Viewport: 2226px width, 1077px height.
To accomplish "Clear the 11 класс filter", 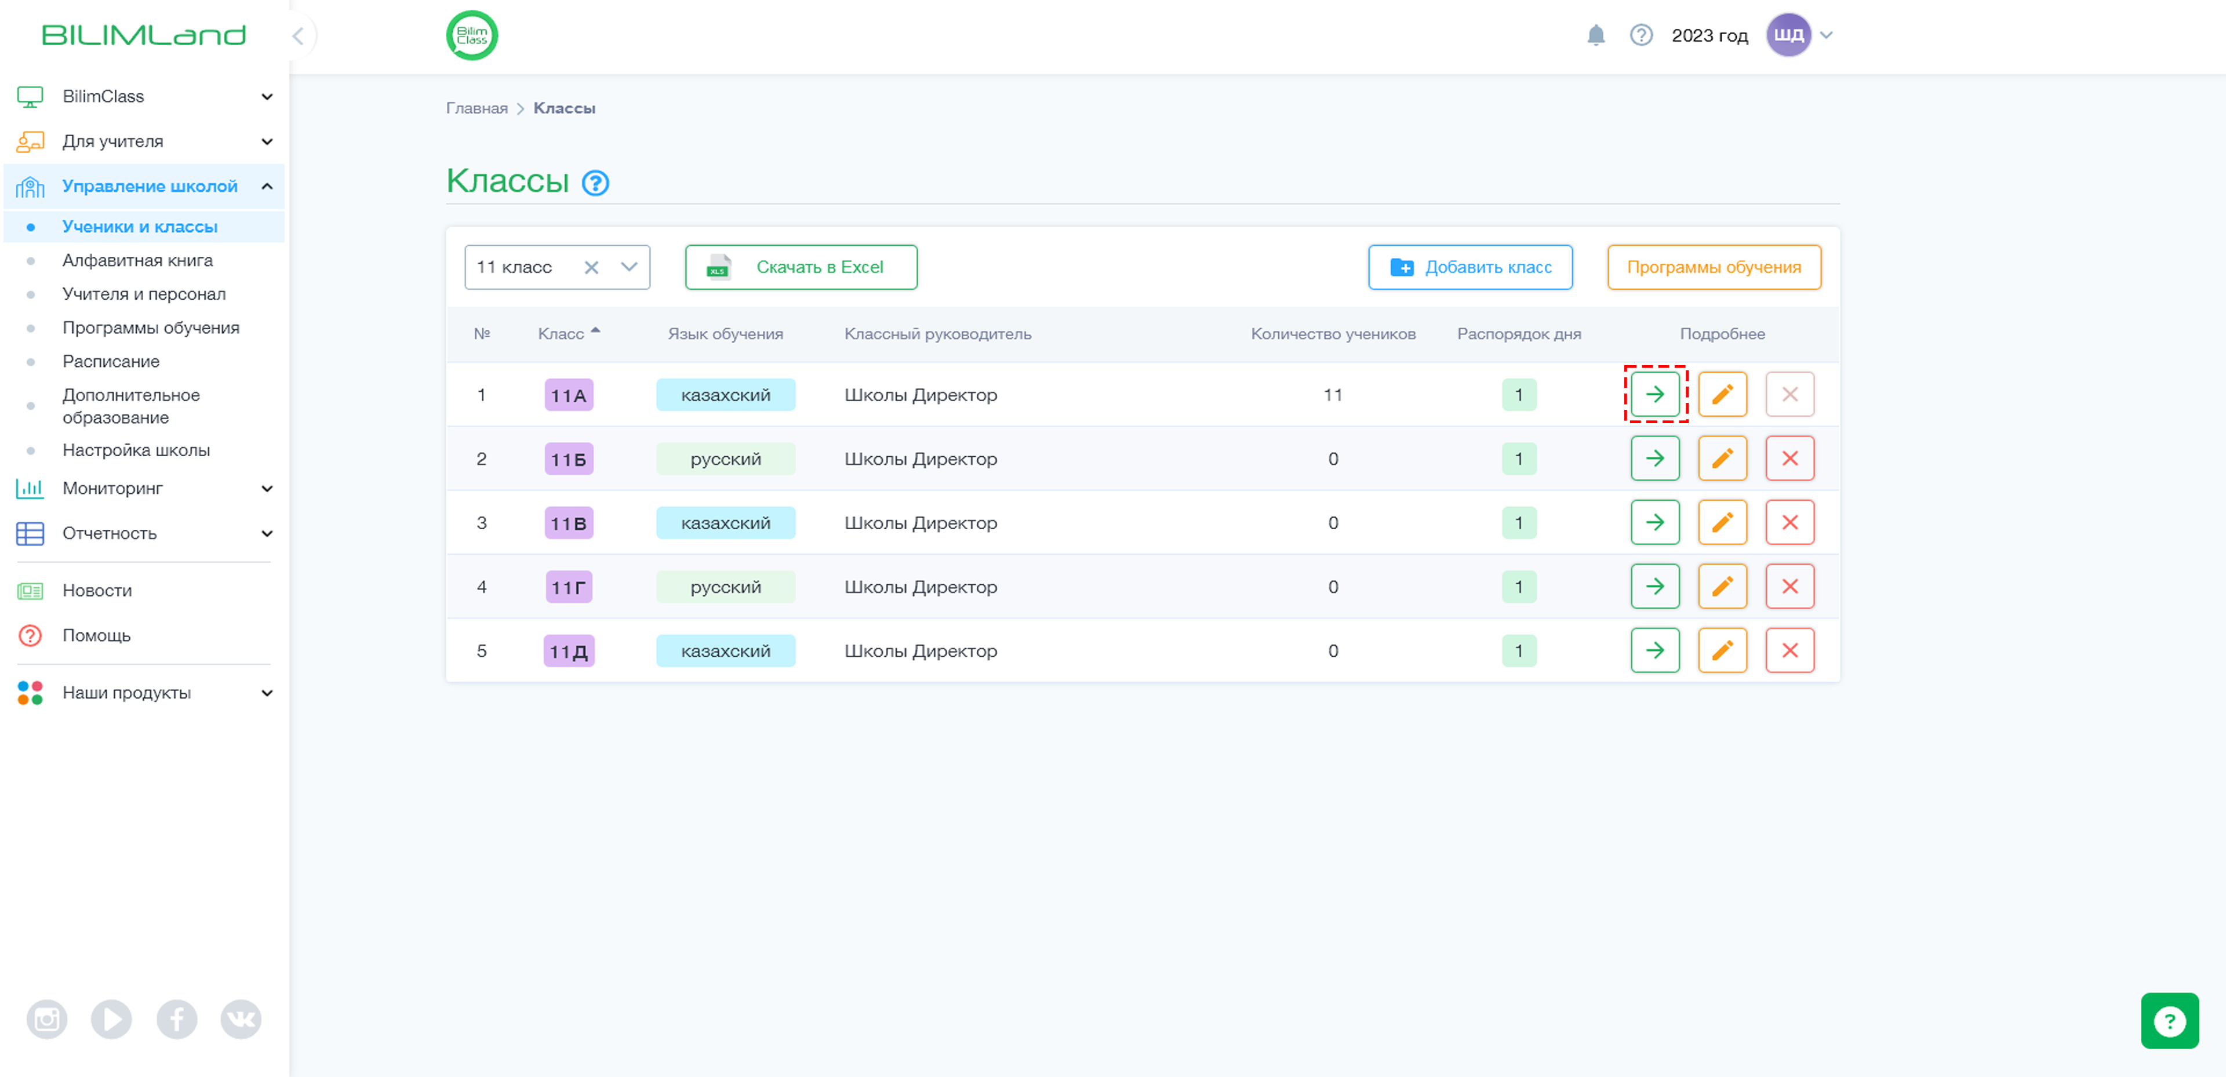I will (591, 267).
